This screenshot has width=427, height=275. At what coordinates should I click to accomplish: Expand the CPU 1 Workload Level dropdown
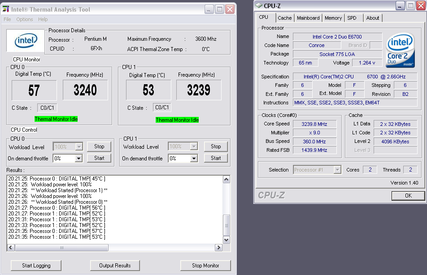(x=194, y=146)
